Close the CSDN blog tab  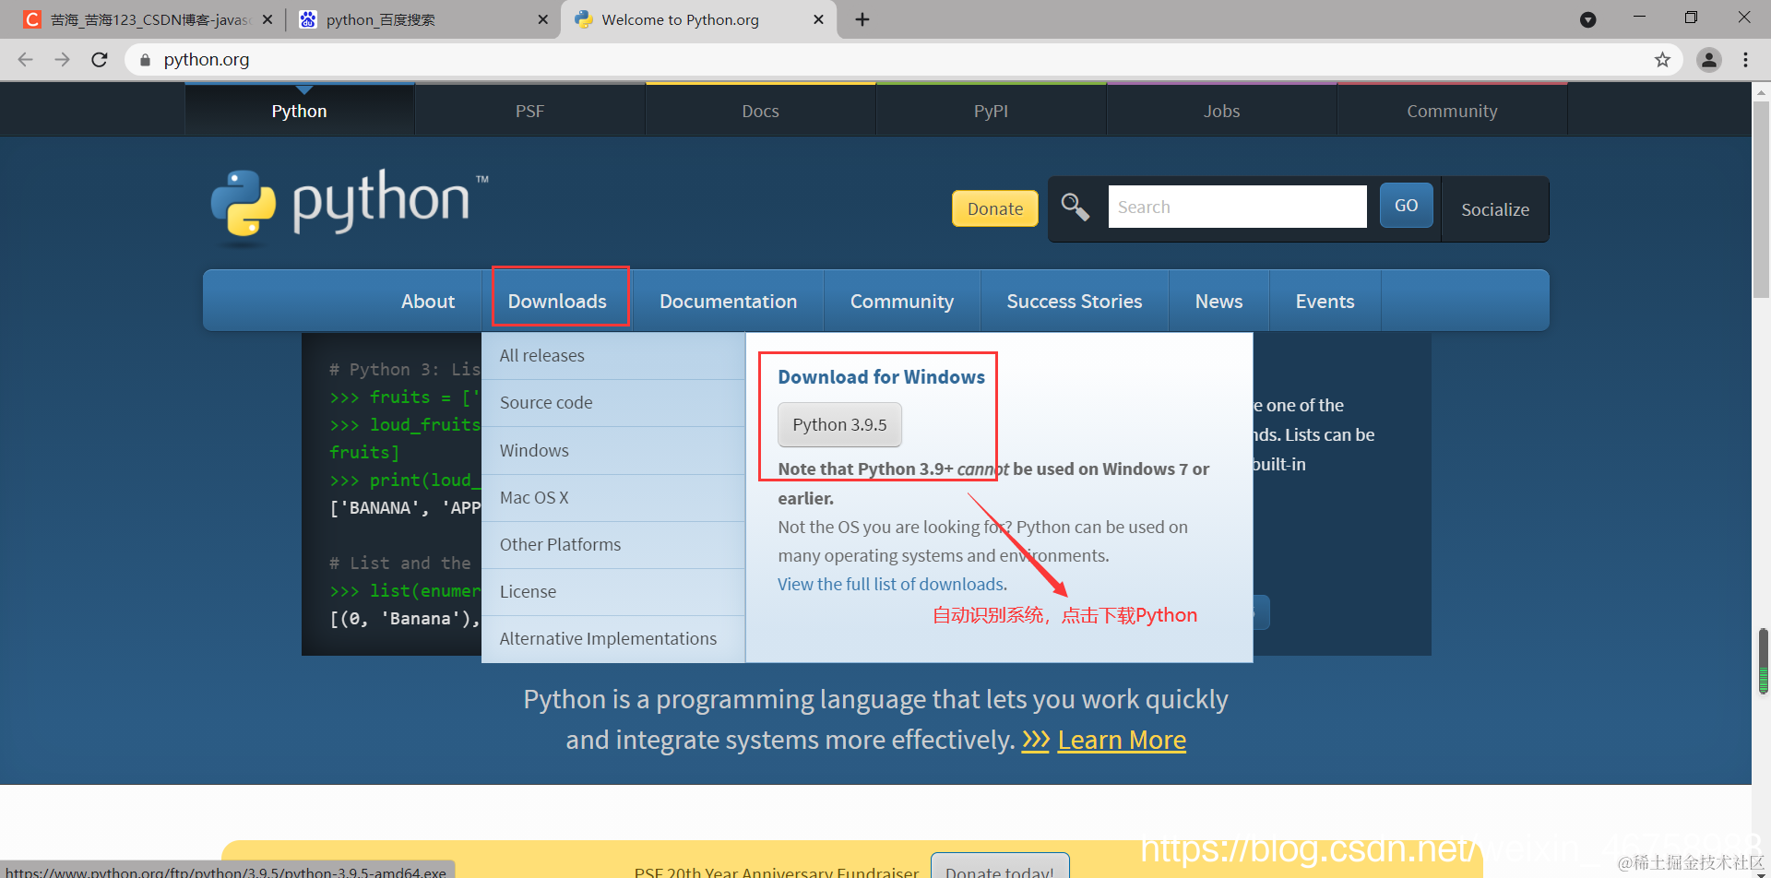tap(267, 19)
